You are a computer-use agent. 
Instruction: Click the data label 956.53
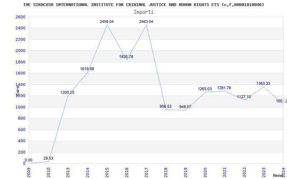(165, 106)
